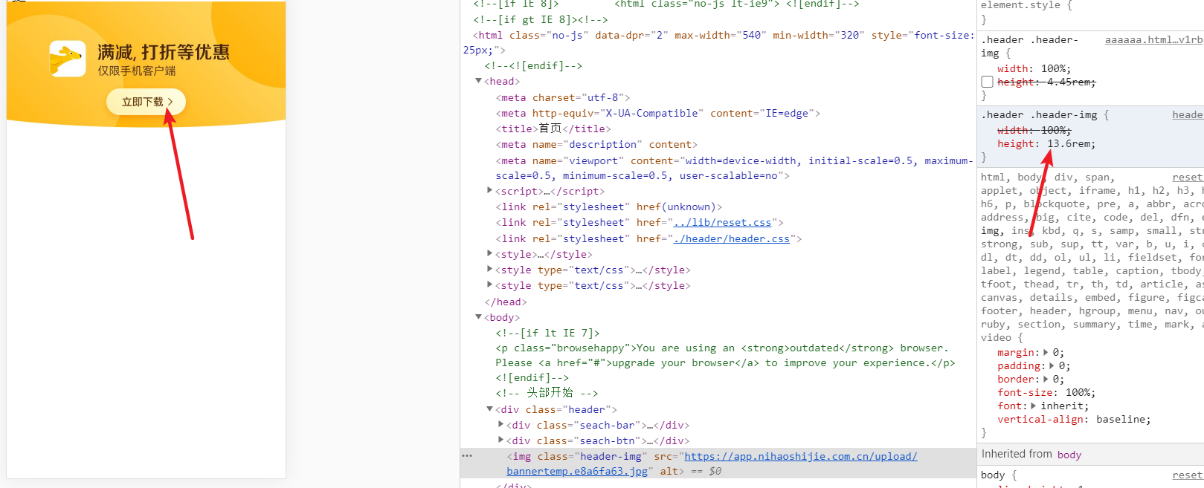Viewport: 1204px width, 488px height.
Task: Open the reset source link beside inherited body rule
Action: click(x=1188, y=475)
